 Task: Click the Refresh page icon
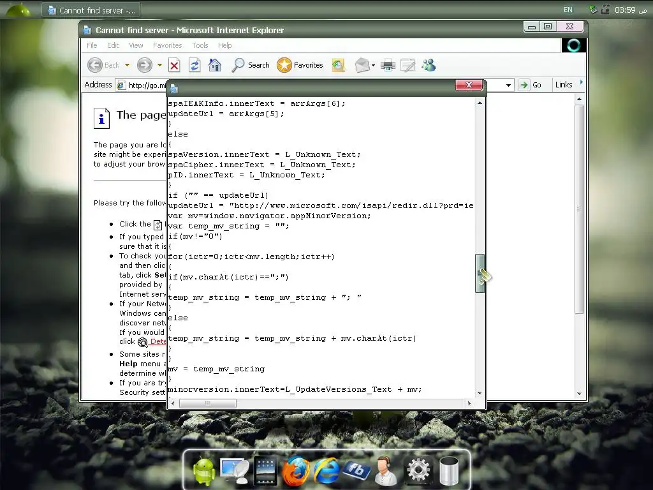pyautogui.click(x=194, y=65)
